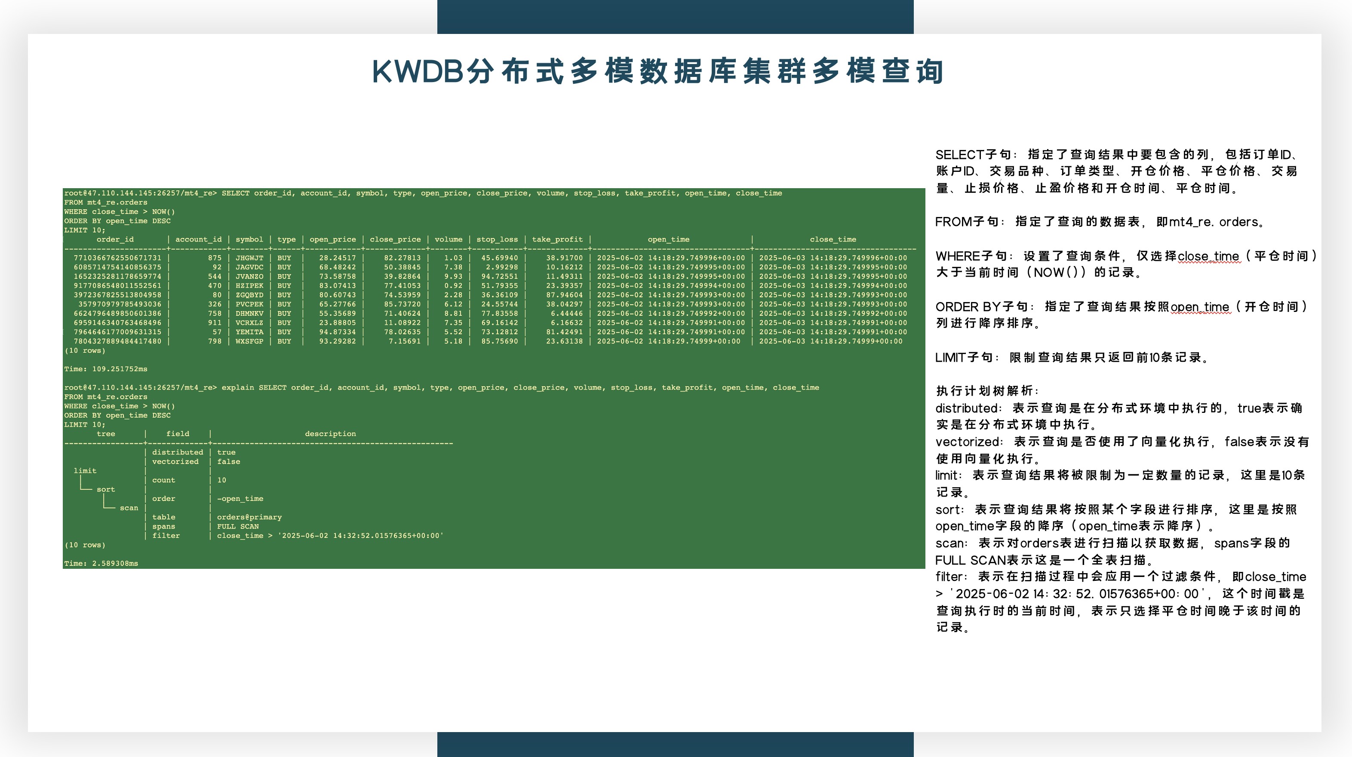
Task: Click the 'vectorized:' explanation in Chinese notes
Action: coord(1122,450)
